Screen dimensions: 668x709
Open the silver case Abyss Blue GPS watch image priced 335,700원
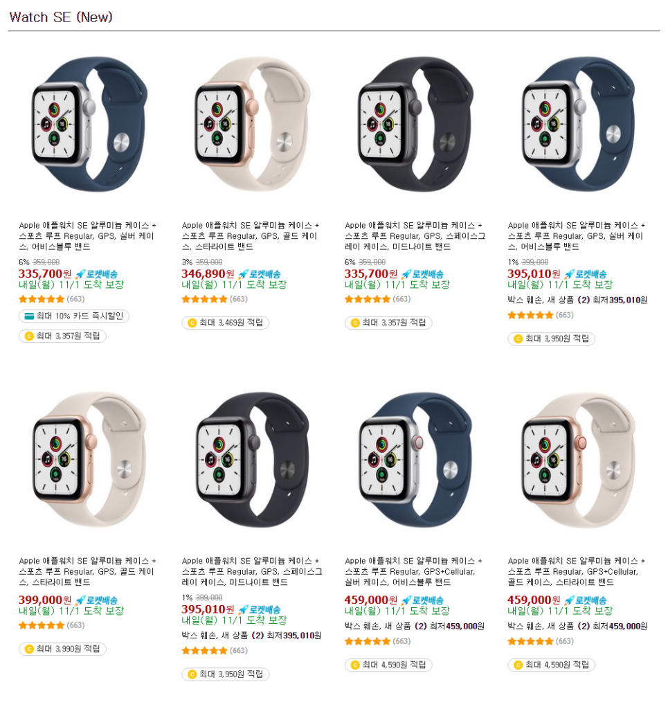[x=89, y=125]
